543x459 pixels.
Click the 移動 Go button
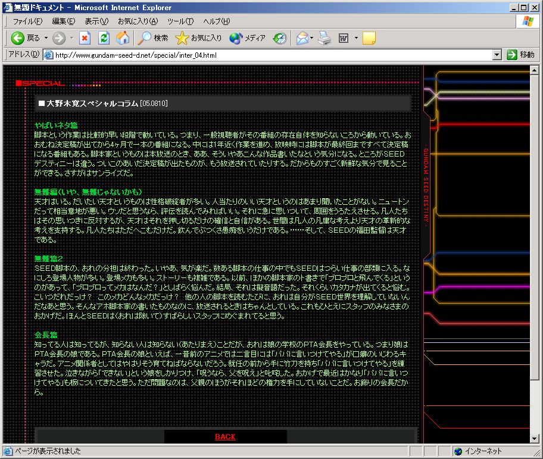tap(520, 55)
